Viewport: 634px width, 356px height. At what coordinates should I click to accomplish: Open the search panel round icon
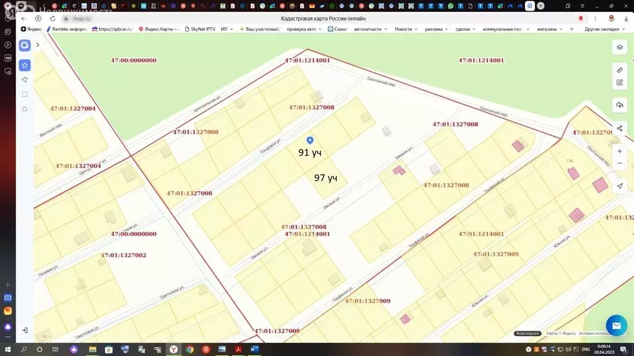click(25, 45)
